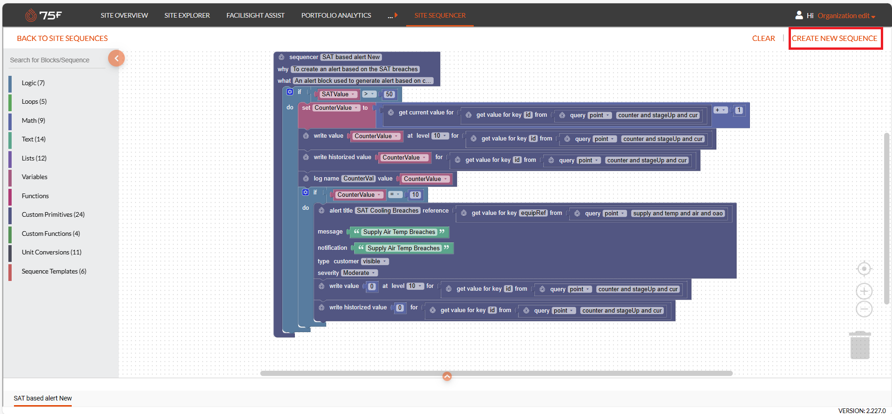Viewport: 892px width, 414px height.
Task: Click the Search for Blocks/Sequence field
Action: [57, 60]
